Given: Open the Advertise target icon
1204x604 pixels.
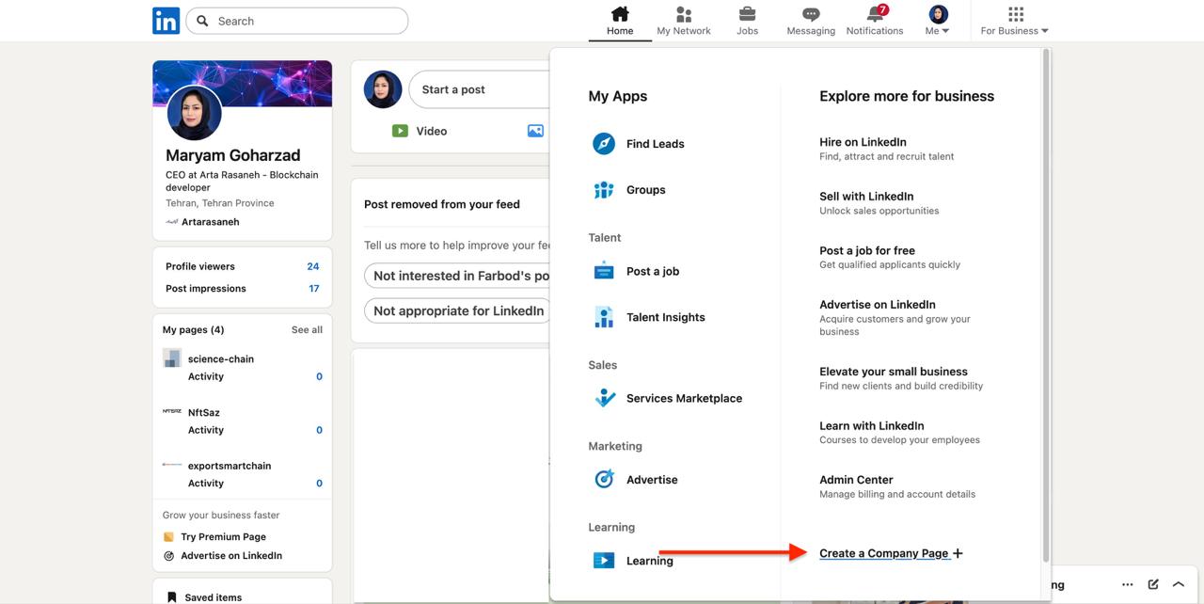Looking at the screenshot, I should (604, 480).
